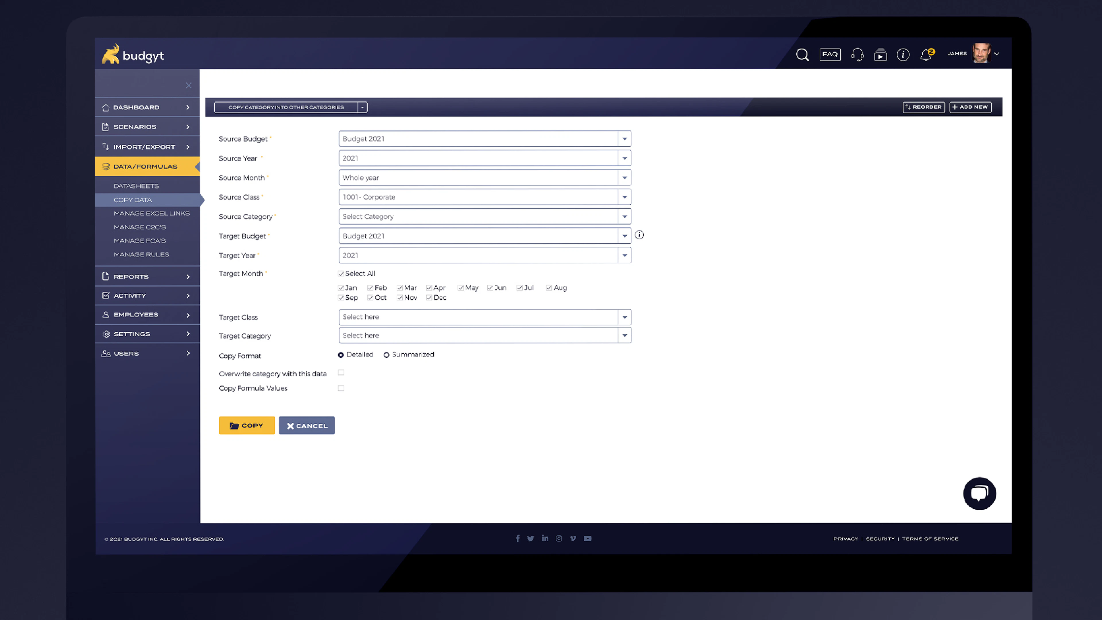The height and width of the screenshot is (620, 1102).
Task: Uncheck the Select All target months box
Action: (x=341, y=273)
